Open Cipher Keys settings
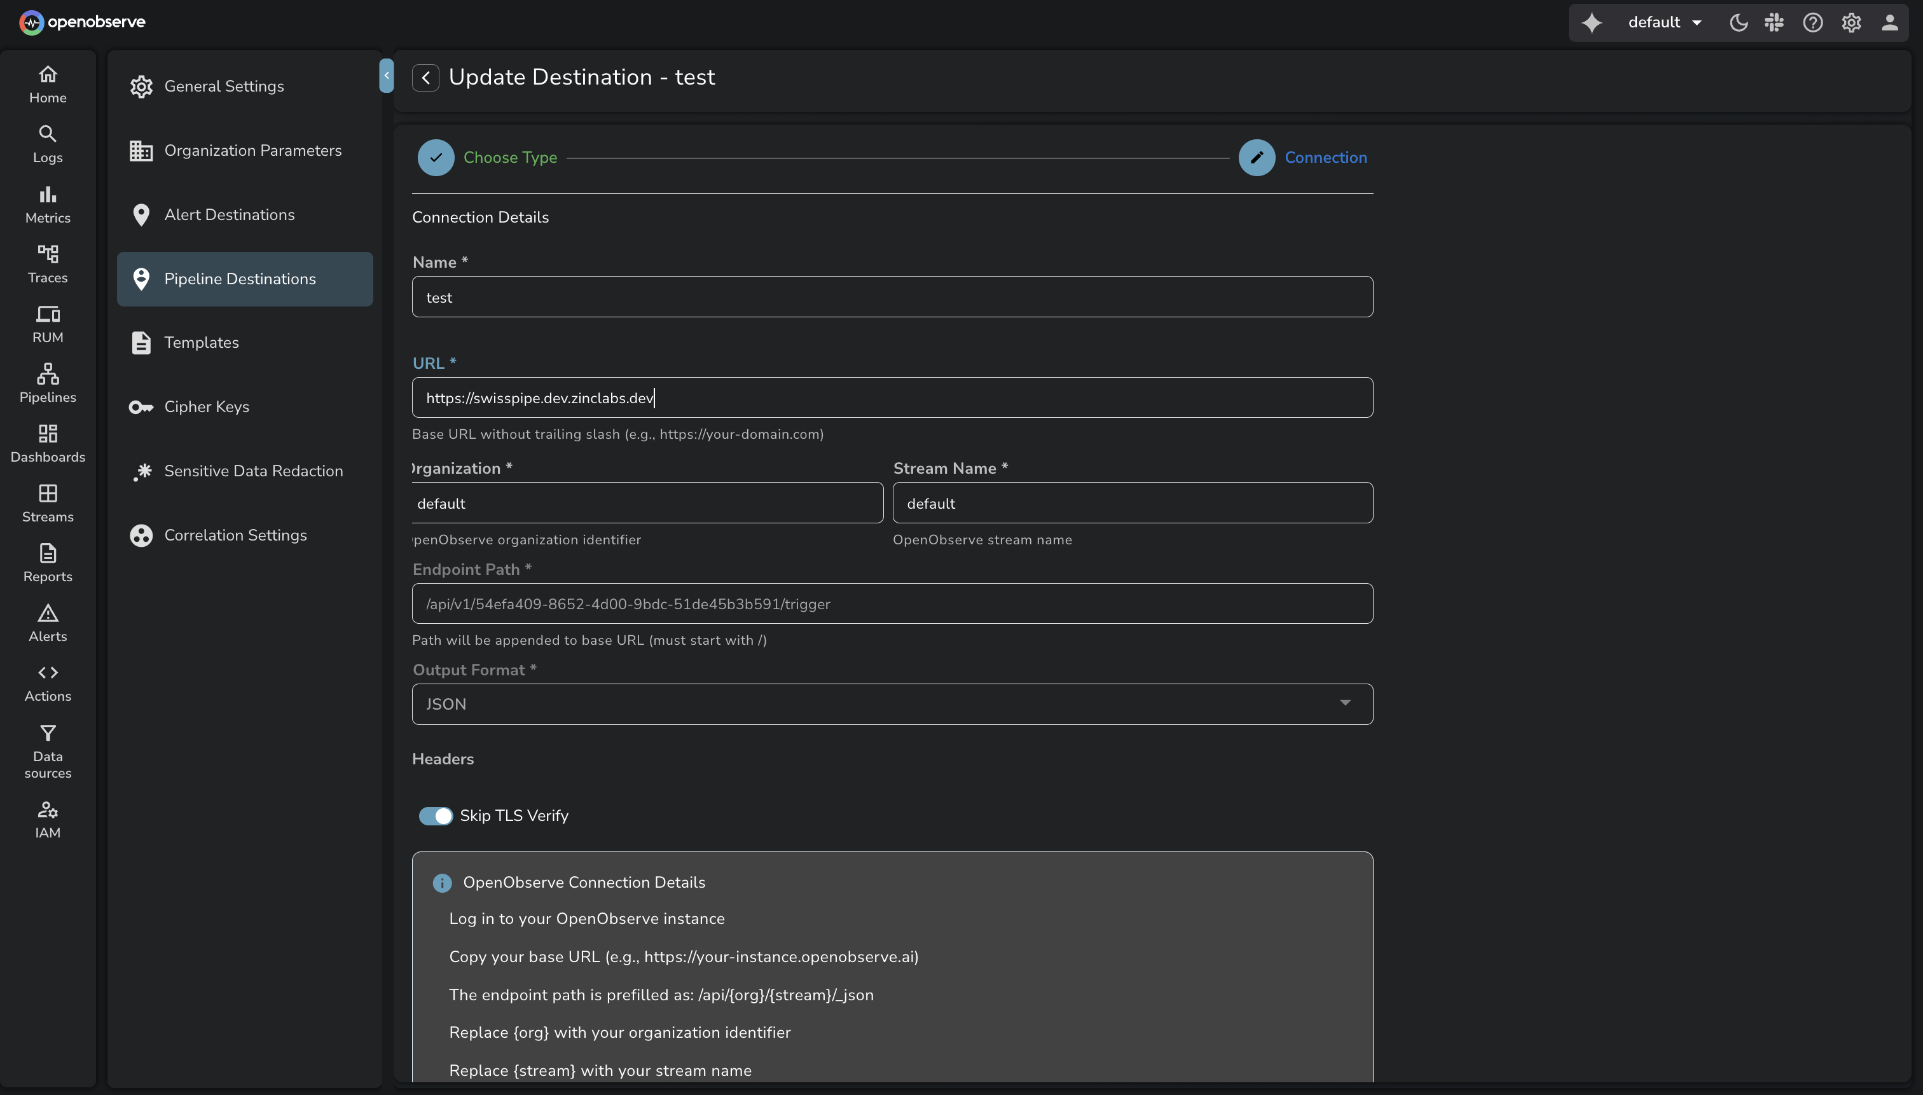This screenshot has height=1095, width=1923. (x=207, y=407)
